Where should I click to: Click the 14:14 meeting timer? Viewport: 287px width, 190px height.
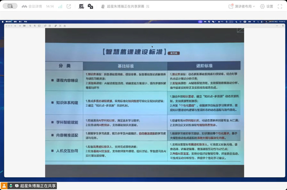pos(50,6)
